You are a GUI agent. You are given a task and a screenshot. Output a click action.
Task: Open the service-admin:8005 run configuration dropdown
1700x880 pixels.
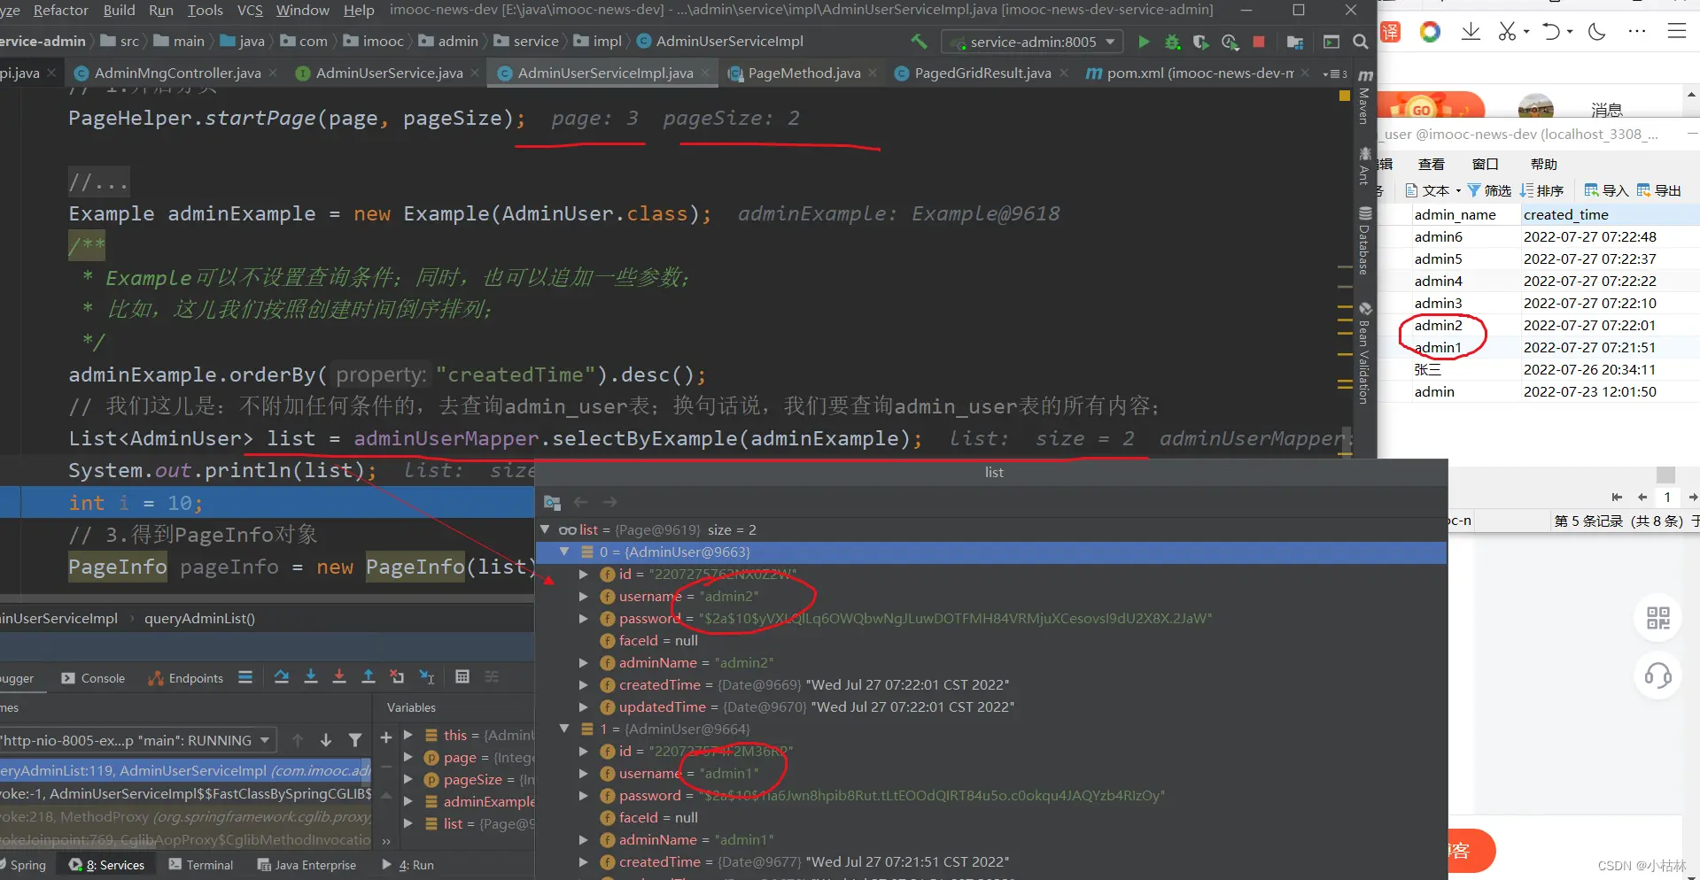pos(1033,42)
